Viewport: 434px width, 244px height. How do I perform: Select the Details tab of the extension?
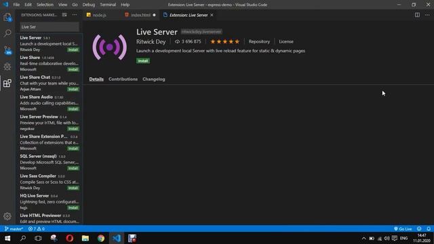pos(96,79)
